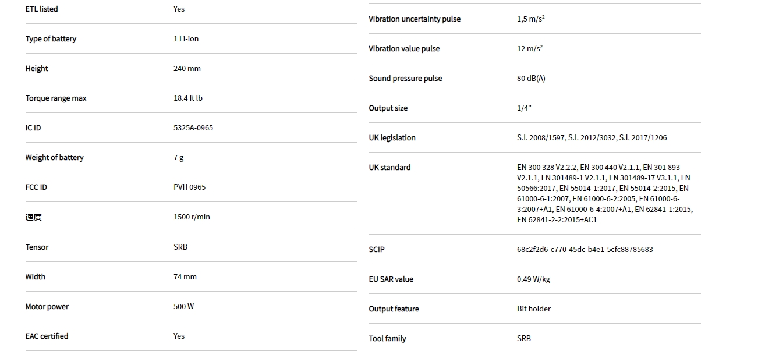Click the 1500 r/min speed value
This screenshot has height=351, width=765.
192,217
